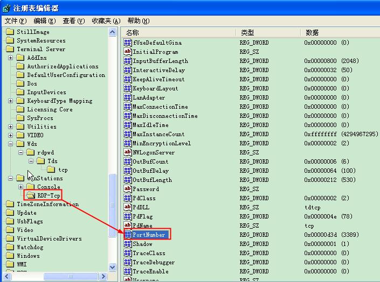Click the PdDLL string value icon
Viewport: 380px width, 282px height.
point(128,207)
